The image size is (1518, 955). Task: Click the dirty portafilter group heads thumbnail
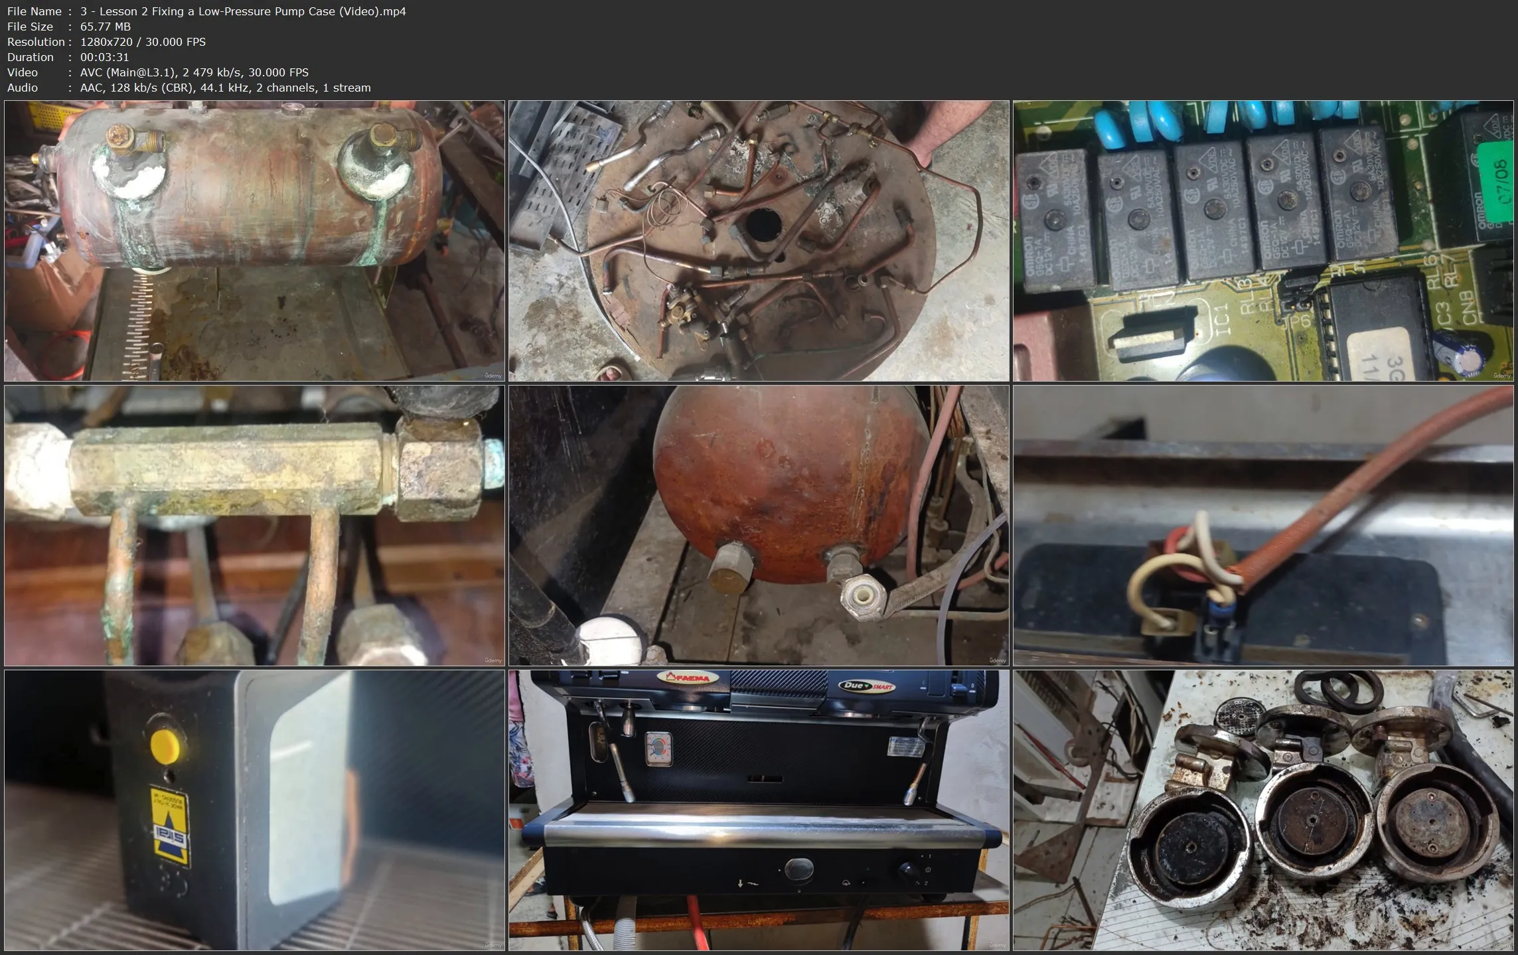tap(1262, 810)
